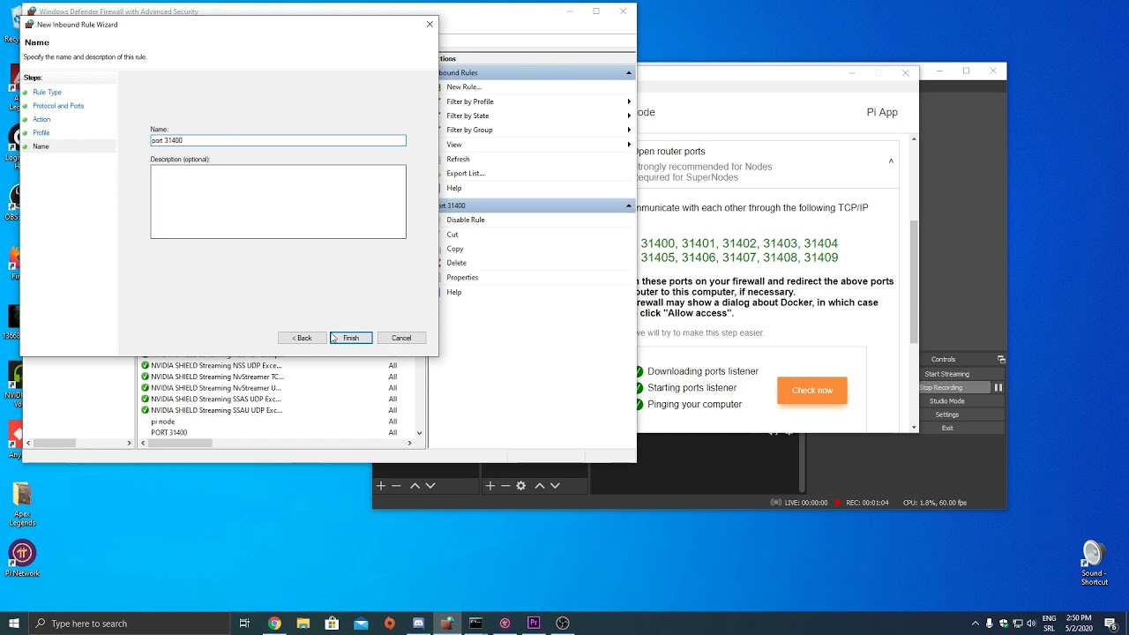Open the Windows Start menu
Image resolution: width=1129 pixels, height=635 pixels.
coord(14,624)
